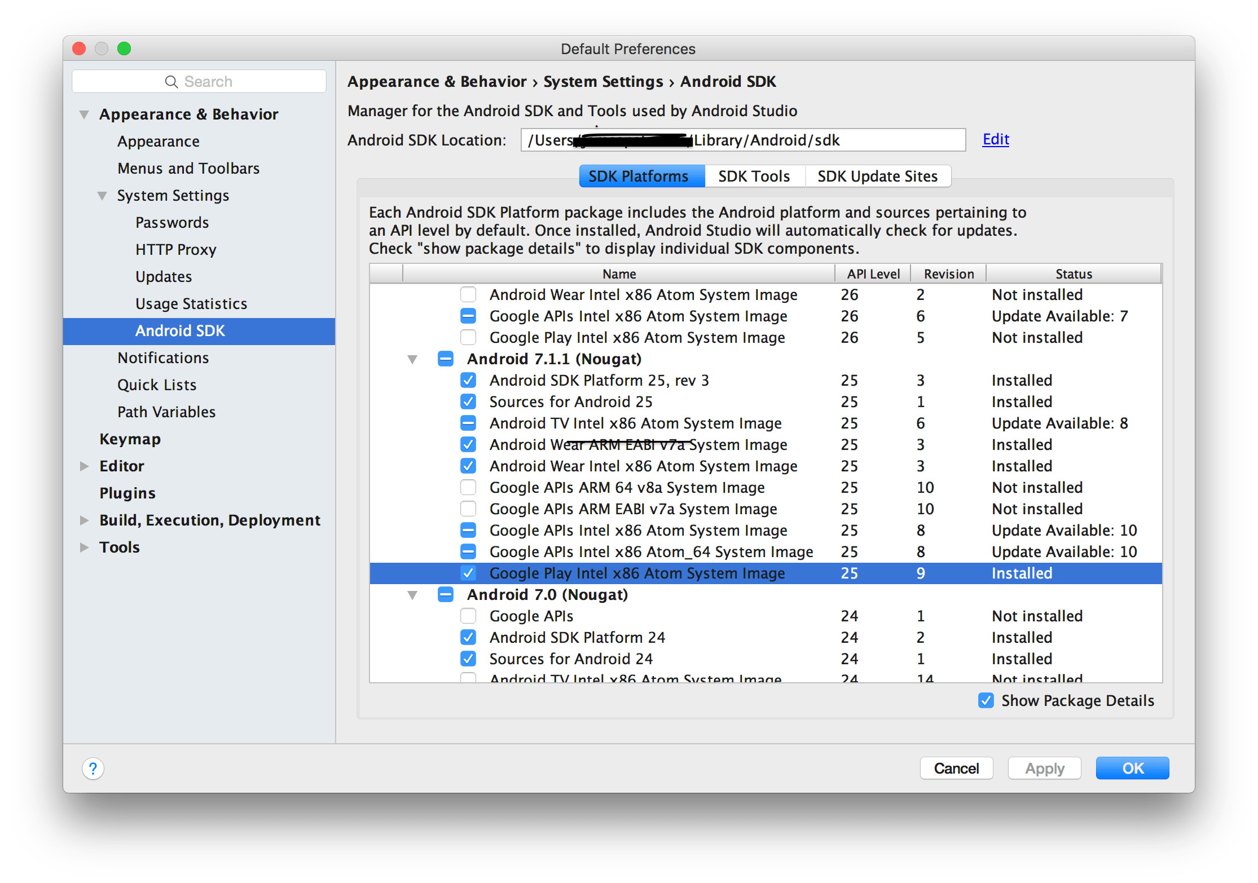Uncheck Sources for Android 25
The width and height of the screenshot is (1258, 883).
[x=468, y=402]
